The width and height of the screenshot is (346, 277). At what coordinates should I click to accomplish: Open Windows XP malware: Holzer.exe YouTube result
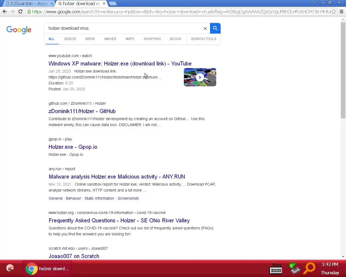[120, 64]
